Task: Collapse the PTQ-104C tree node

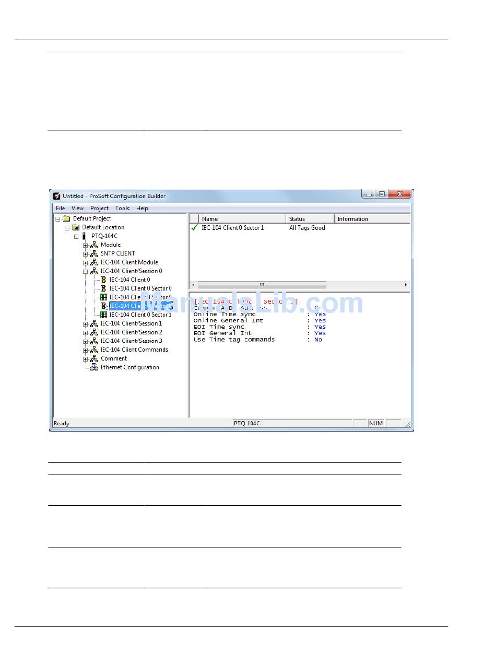Action: point(76,237)
